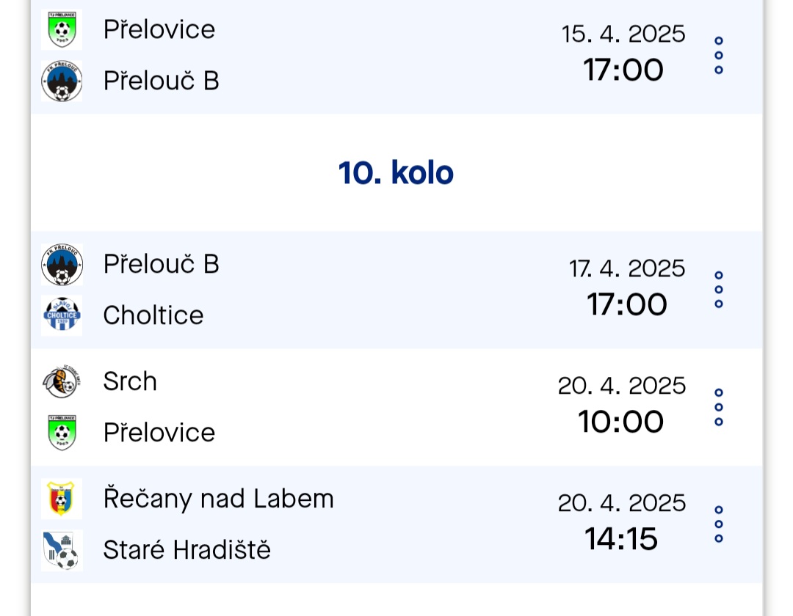Click Přelouč B crest in the Choltice match
This screenshot has height=616, width=793.
[x=62, y=264]
